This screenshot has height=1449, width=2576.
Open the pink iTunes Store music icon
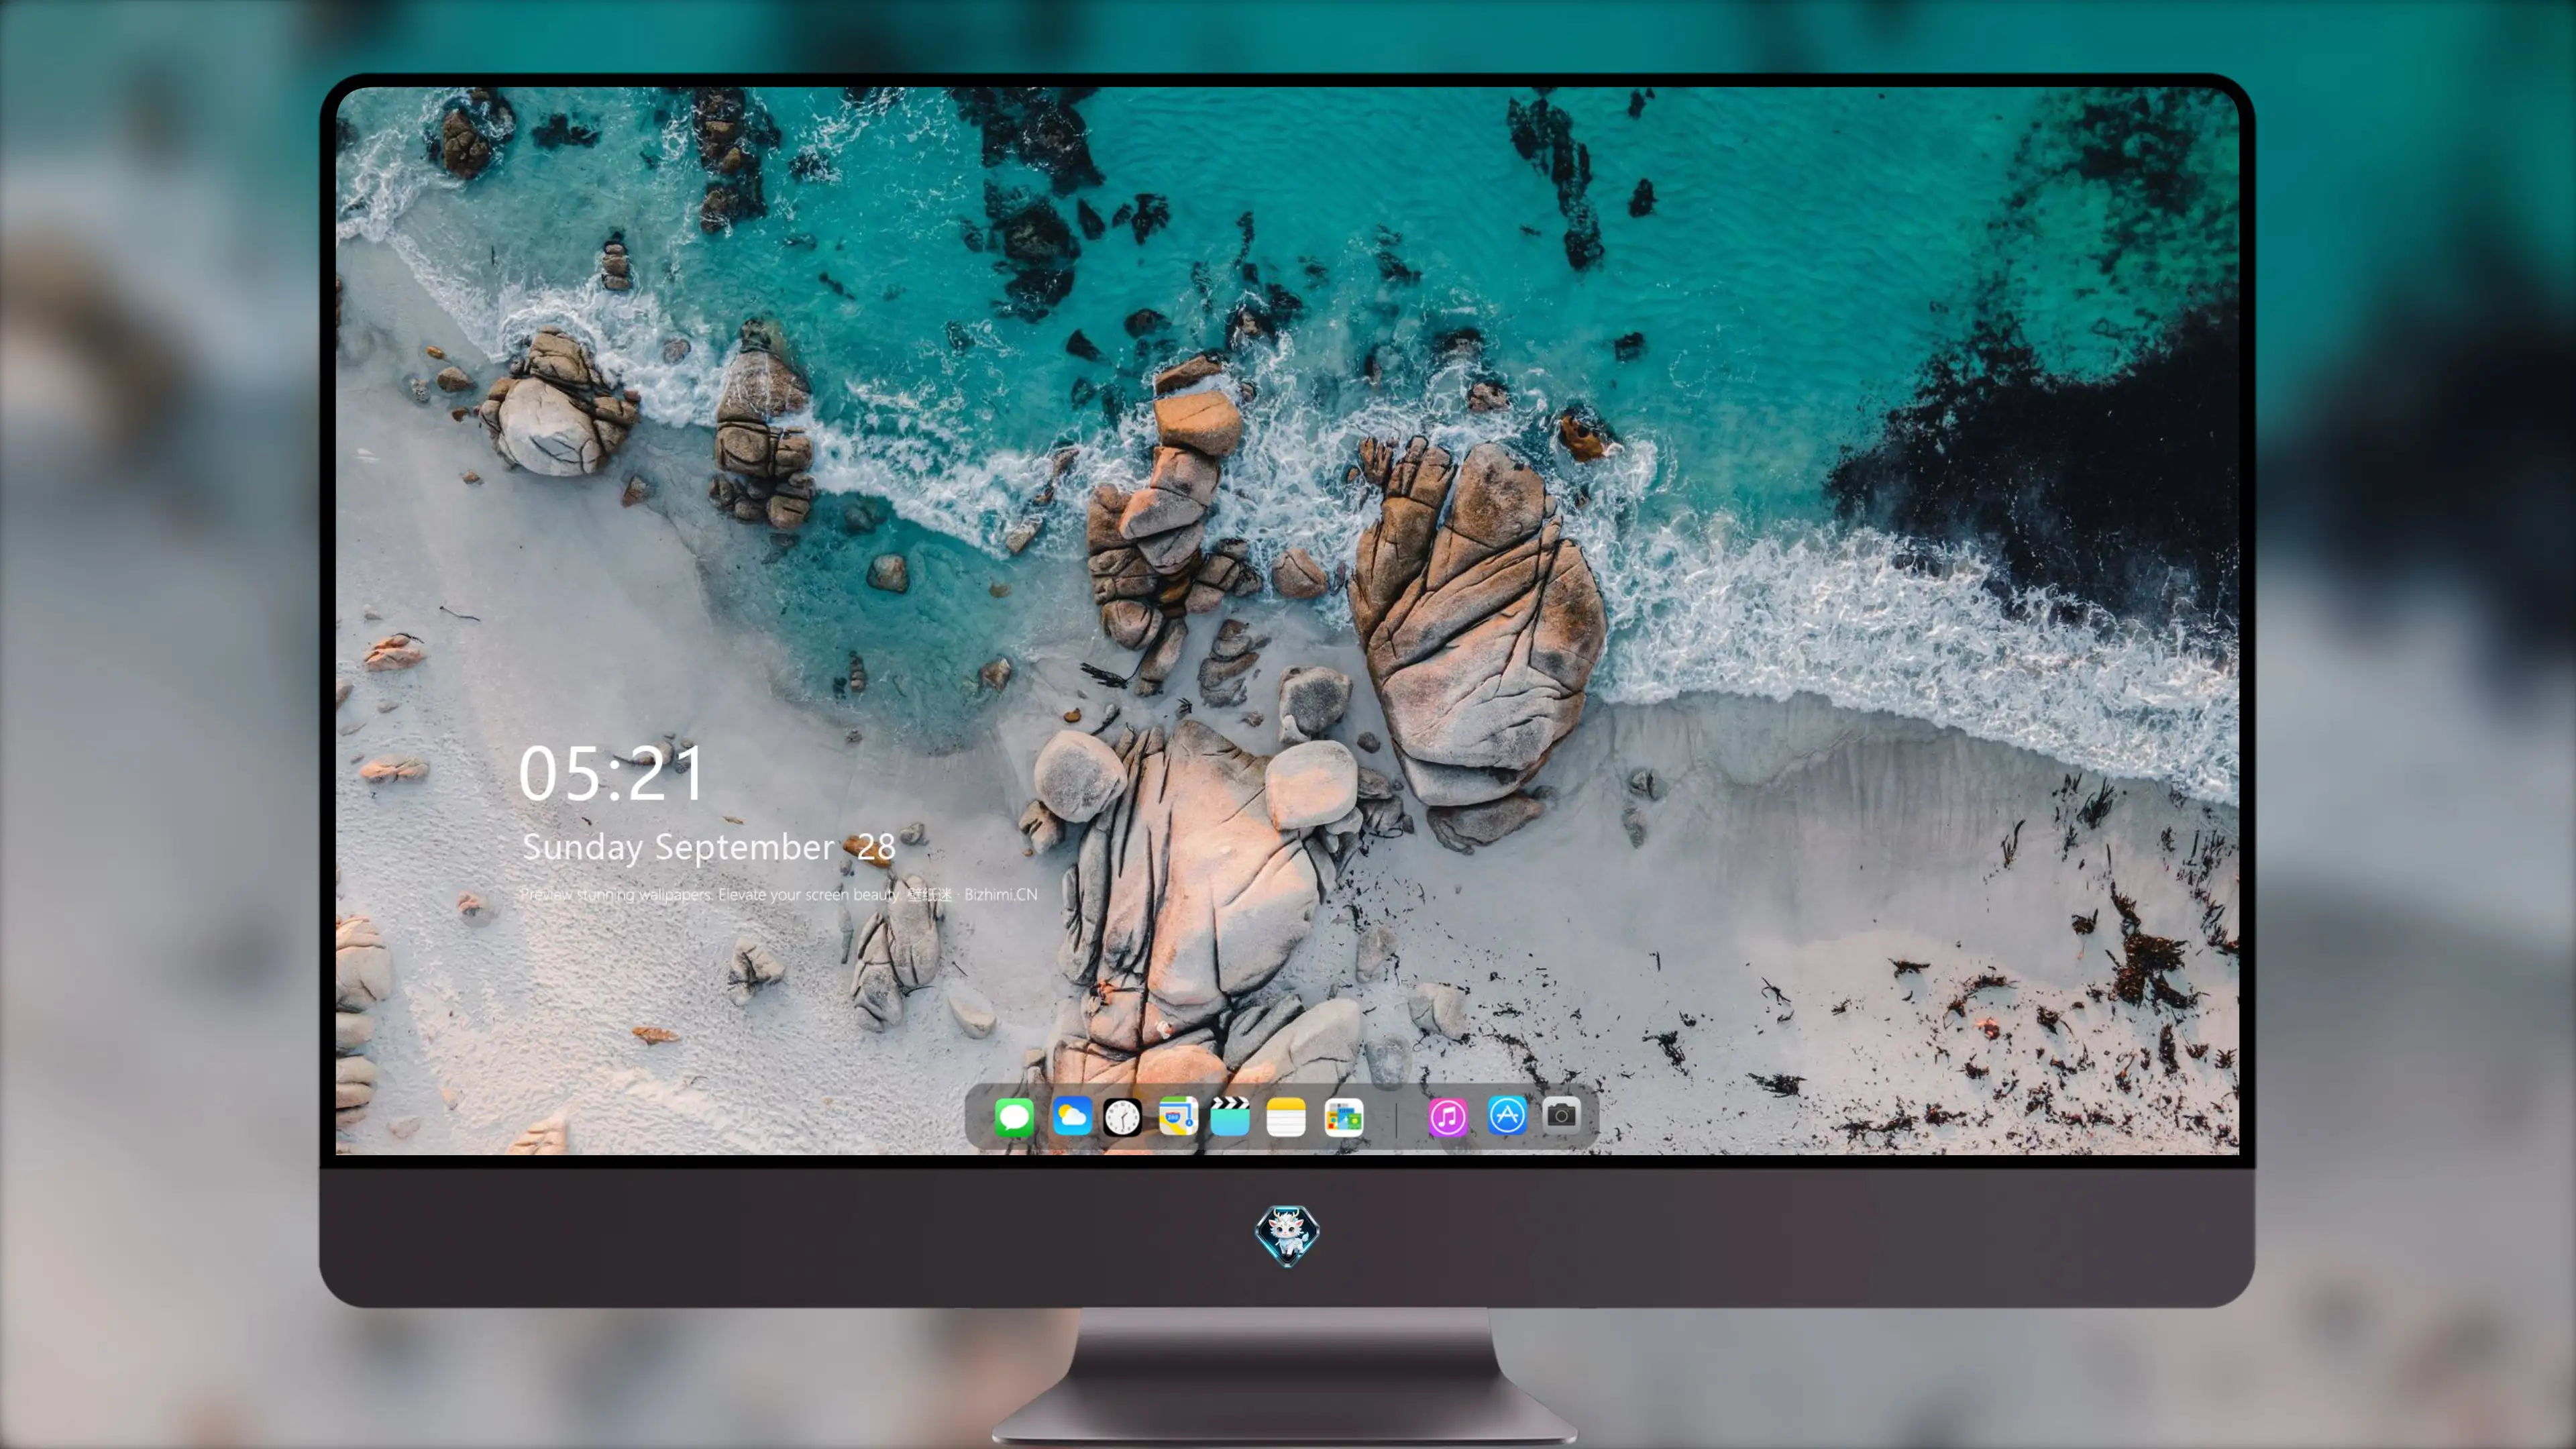pyautogui.click(x=1448, y=1116)
